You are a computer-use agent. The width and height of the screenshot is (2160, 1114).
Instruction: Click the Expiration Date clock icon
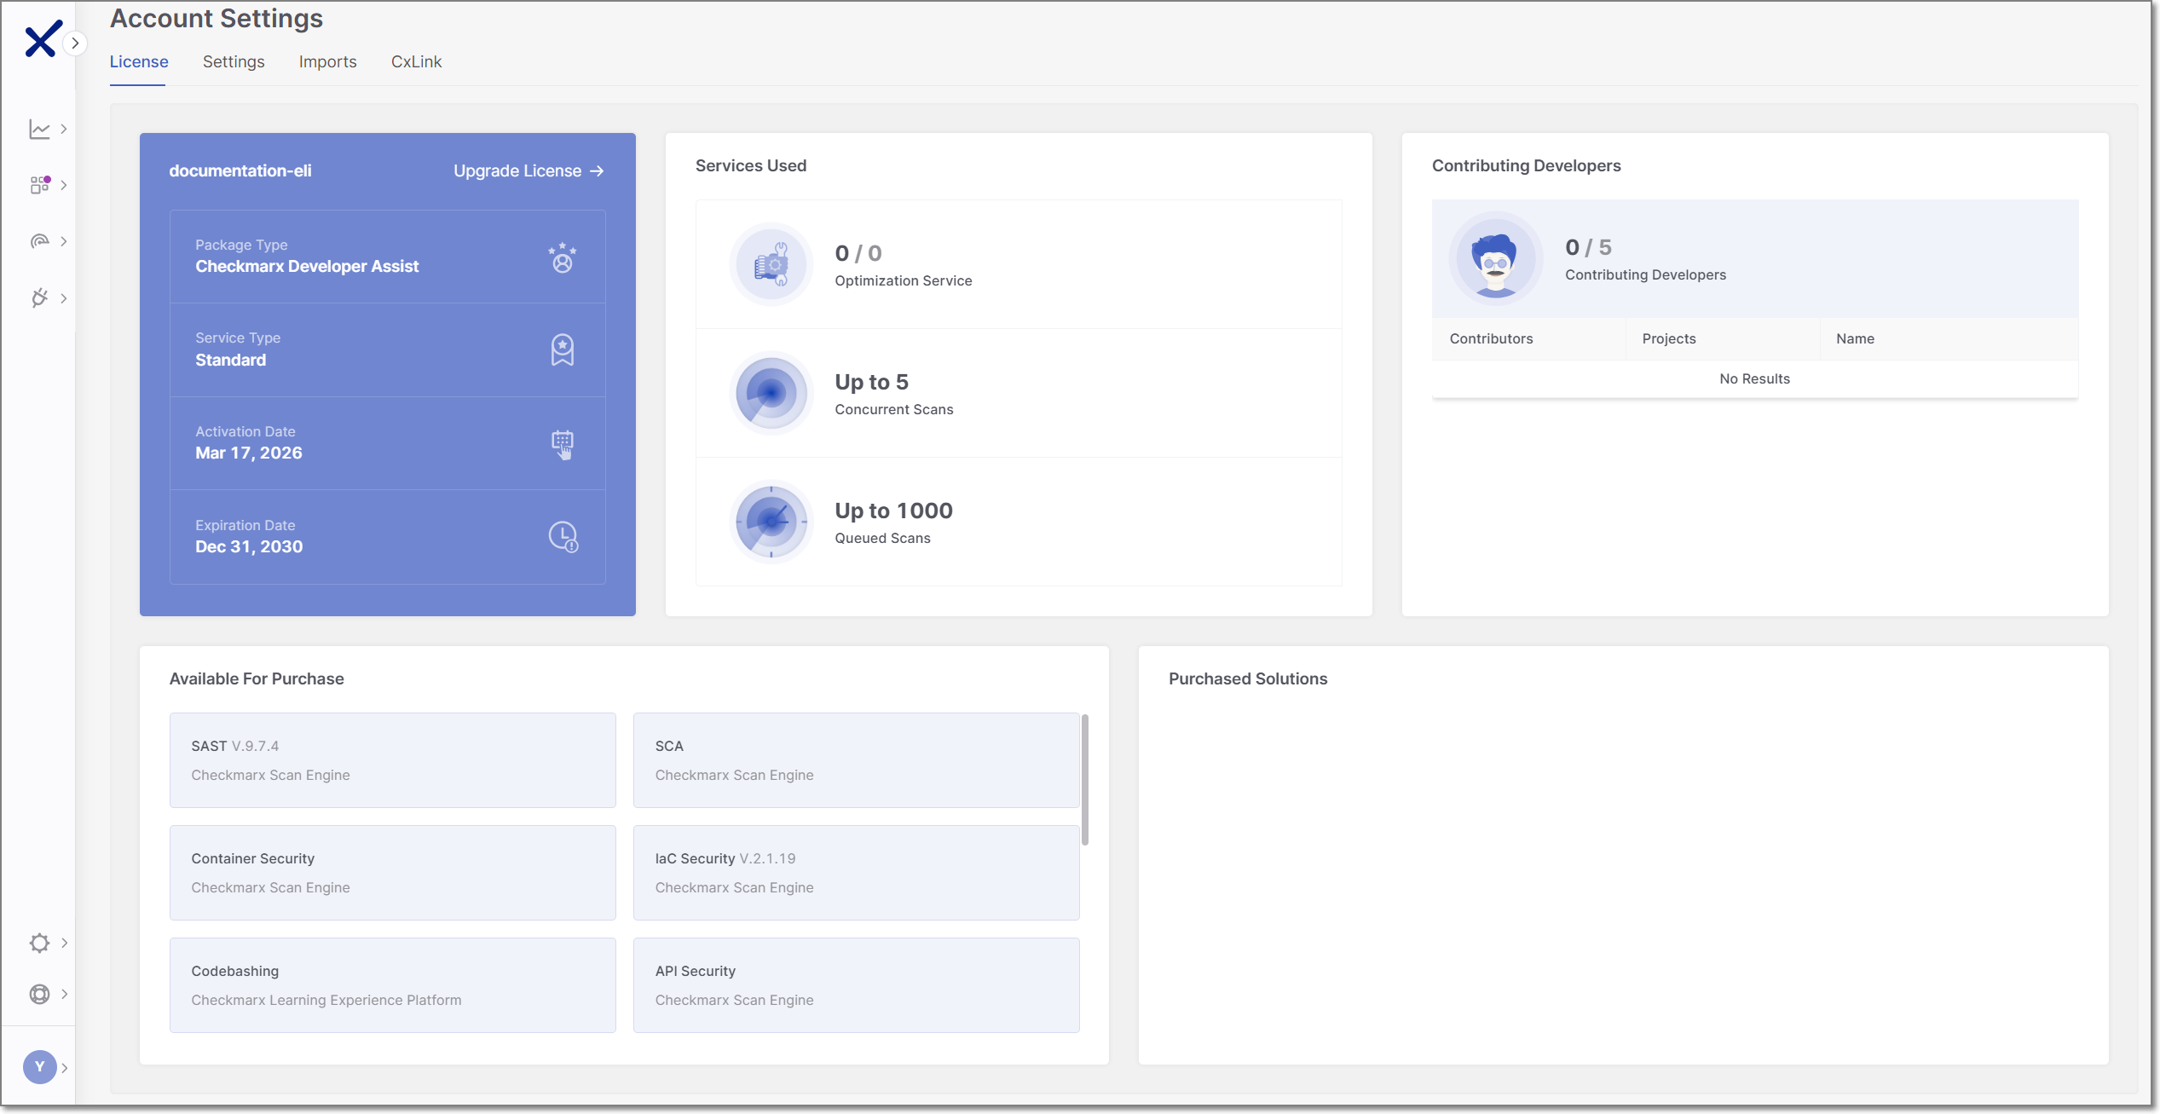(563, 536)
